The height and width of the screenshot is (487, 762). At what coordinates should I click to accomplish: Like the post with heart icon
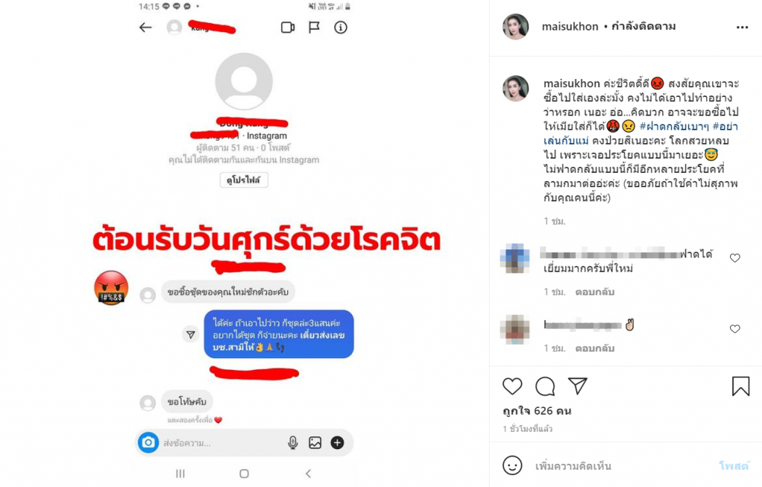pyautogui.click(x=512, y=386)
